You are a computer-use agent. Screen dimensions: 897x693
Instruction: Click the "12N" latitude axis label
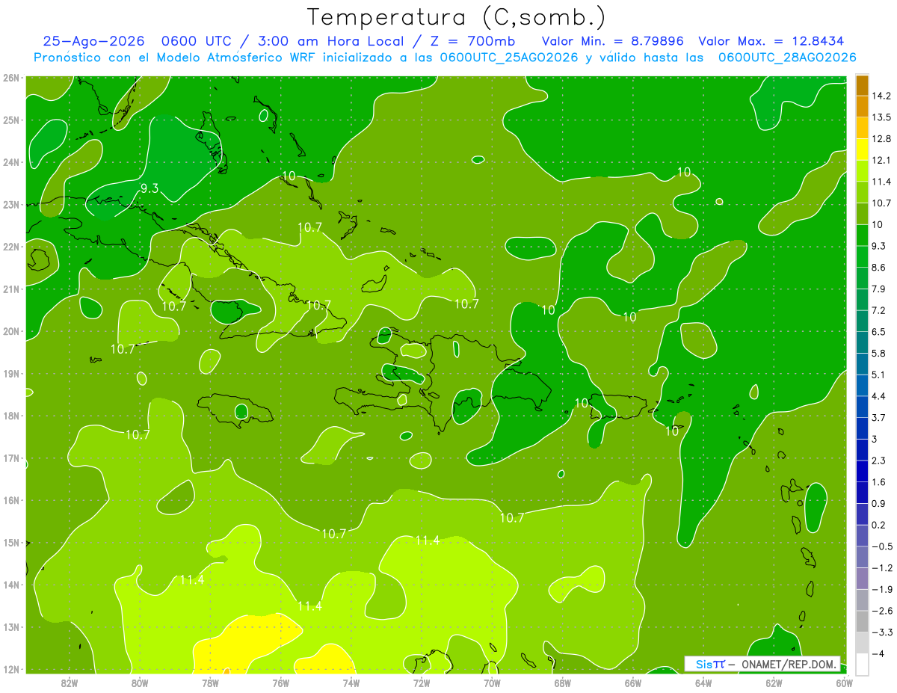pyautogui.click(x=11, y=669)
